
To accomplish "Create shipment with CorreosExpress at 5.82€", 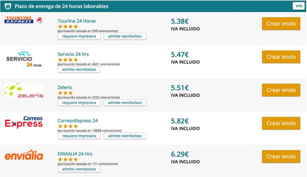I will 281,123.
